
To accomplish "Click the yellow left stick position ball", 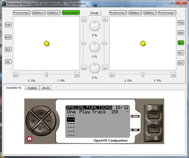I will pyautogui.click(x=47, y=43).
